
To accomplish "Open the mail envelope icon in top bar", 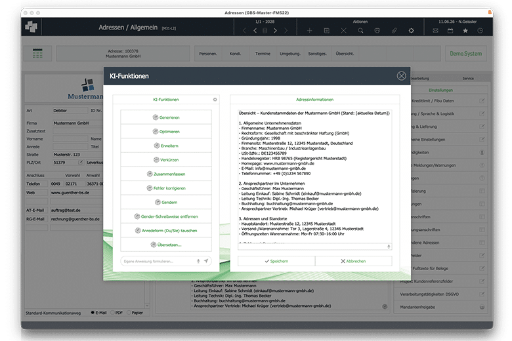I will [x=435, y=31].
